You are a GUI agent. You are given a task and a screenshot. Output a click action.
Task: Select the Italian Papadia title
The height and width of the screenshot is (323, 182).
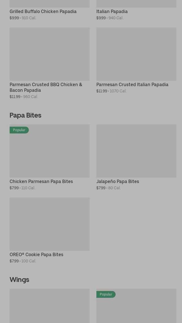click(x=112, y=12)
